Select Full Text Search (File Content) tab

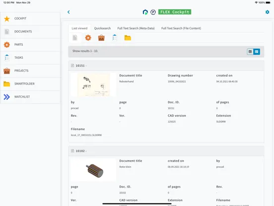(x=181, y=28)
